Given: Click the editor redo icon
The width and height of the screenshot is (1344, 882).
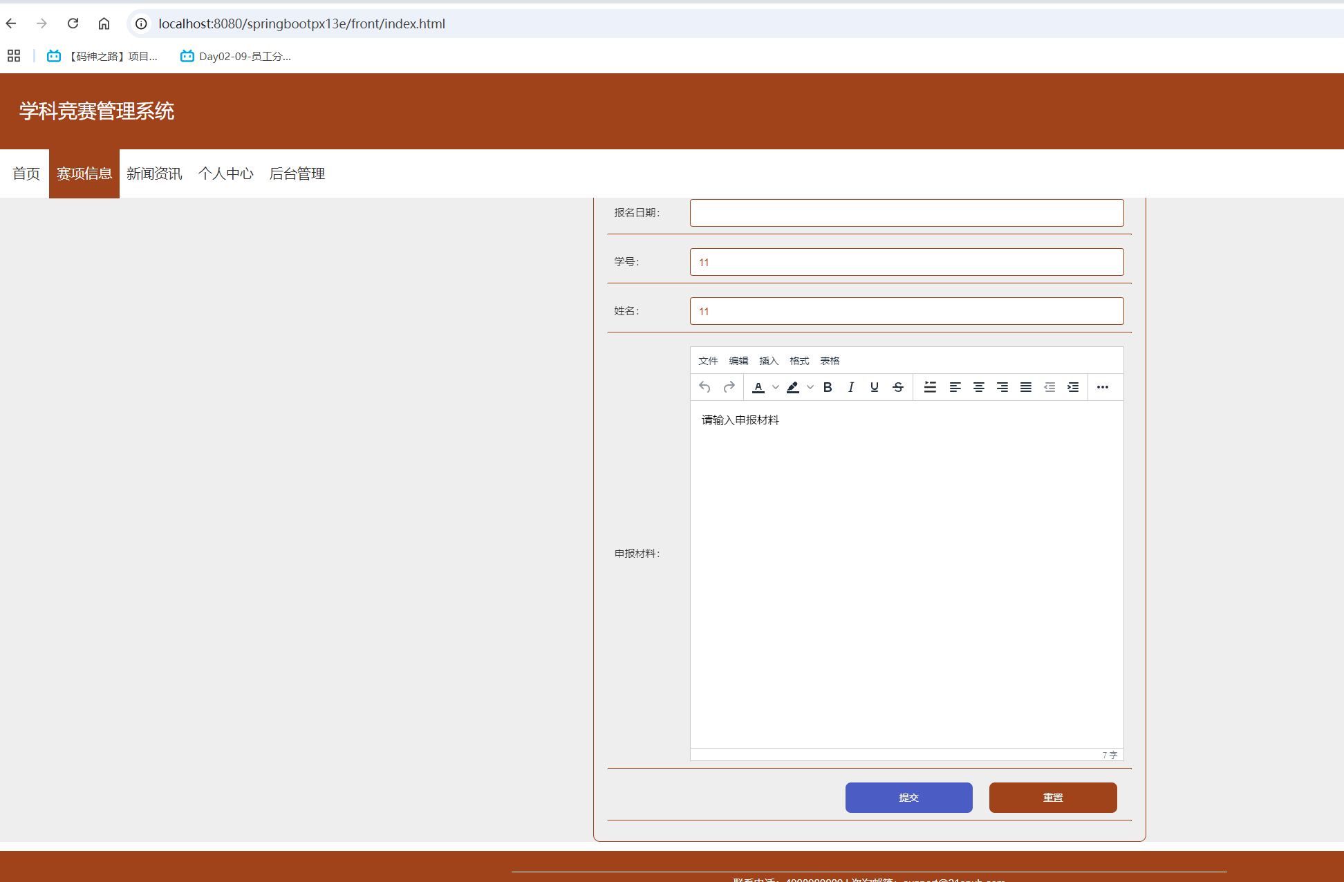Looking at the screenshot, I should pyautogui.click(x=729, y=387).
